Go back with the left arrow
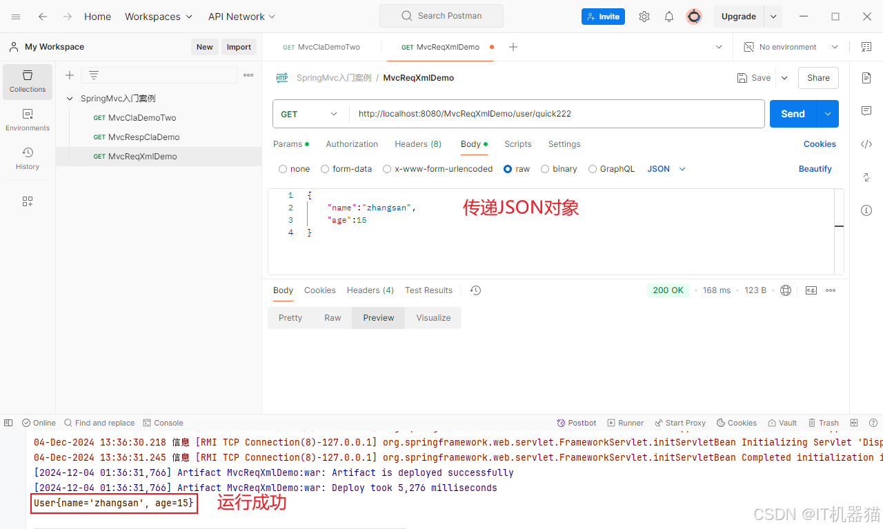This screenshot has height=529, width=883. pos(43,17)
